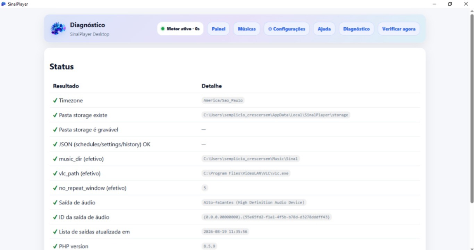474x250 pixels.
Task: Open the Painel tab
Action: 219,29
